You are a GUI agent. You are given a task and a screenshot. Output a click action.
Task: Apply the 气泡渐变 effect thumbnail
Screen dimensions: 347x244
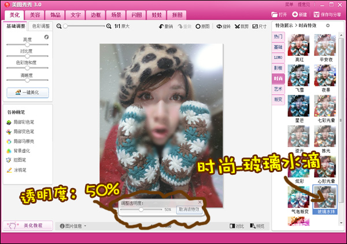(298, 197)
